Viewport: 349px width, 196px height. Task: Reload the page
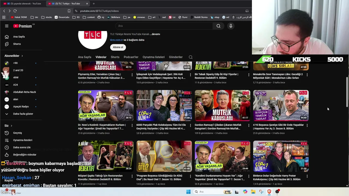pyautogui.click(x=15, y=11)
